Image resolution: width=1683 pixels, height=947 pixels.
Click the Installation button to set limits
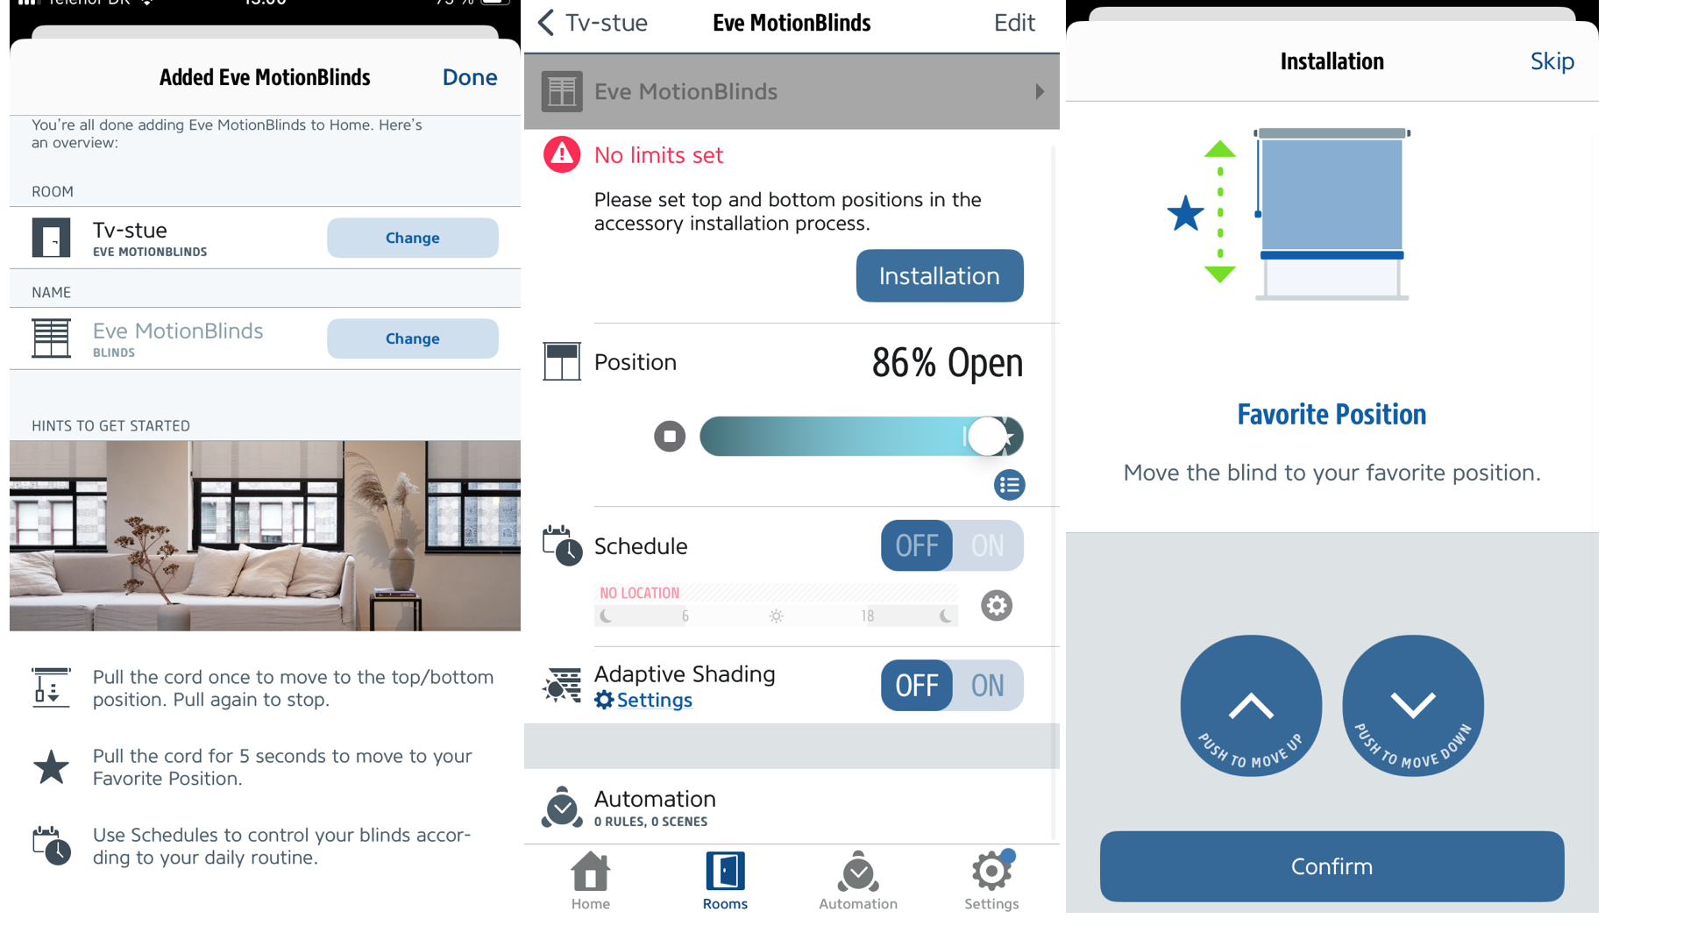940,276
